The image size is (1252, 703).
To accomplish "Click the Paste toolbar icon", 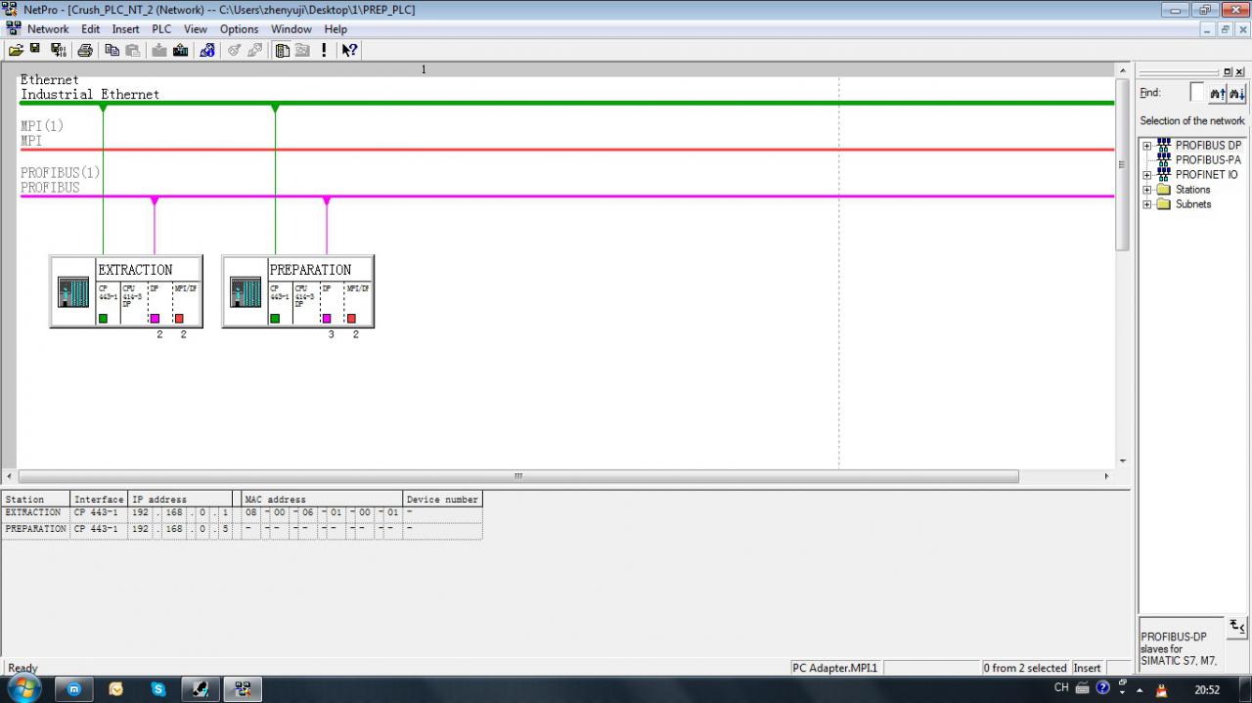I will 132,50.
